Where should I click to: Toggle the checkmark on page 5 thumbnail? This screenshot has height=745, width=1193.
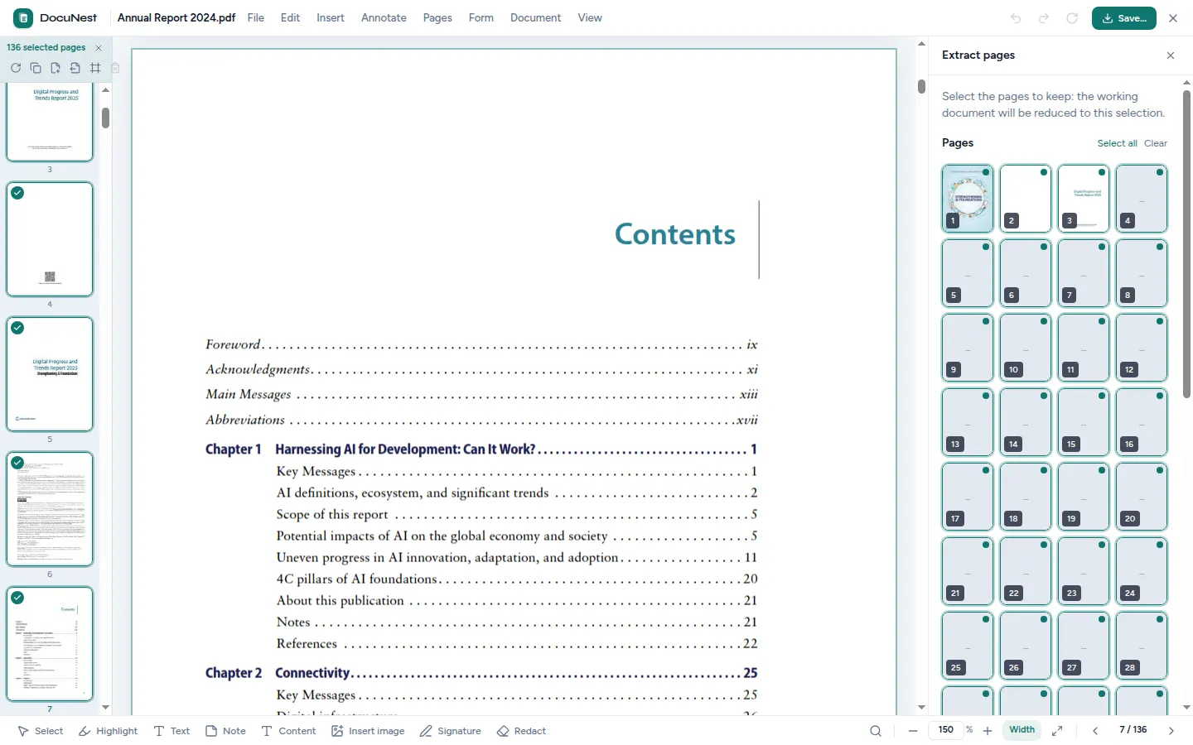pyautogui.click(x=17, y=328)
